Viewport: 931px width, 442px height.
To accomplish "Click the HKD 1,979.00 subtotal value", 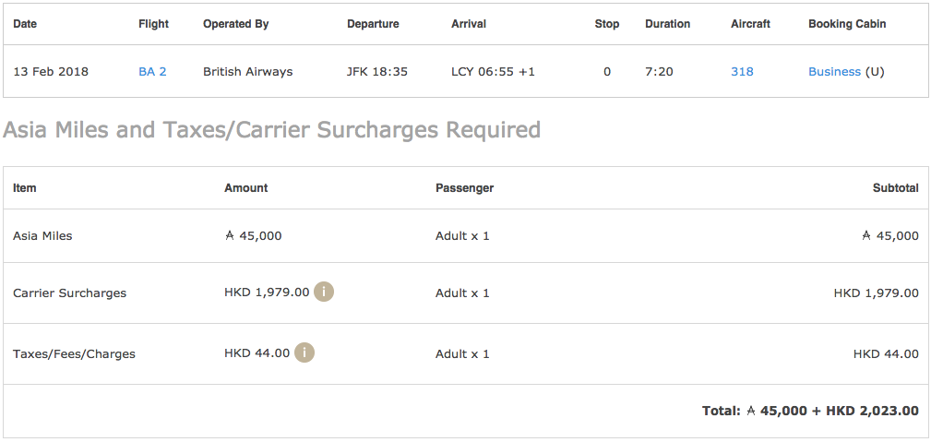I will pyautogui.click(x=876, y=293).
